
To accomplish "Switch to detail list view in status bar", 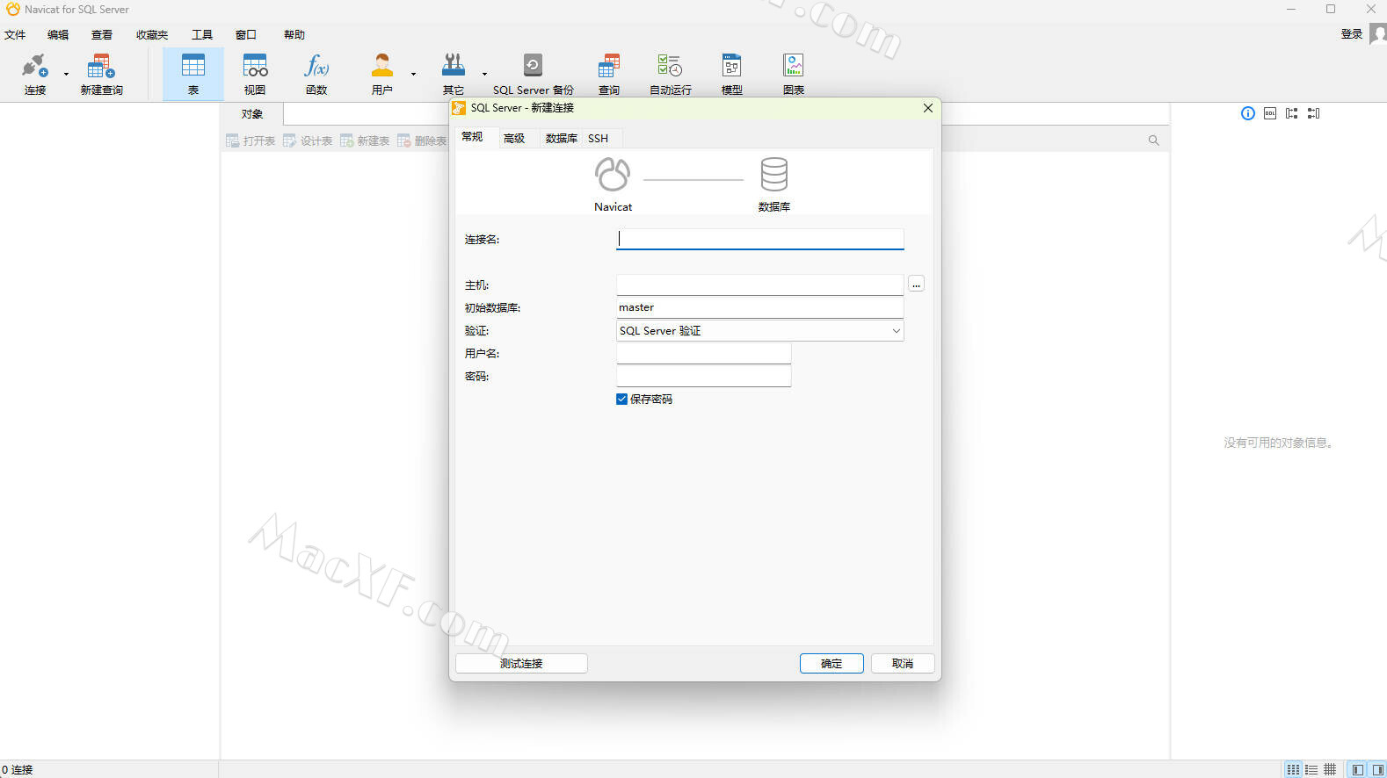I will [1311, 769].
